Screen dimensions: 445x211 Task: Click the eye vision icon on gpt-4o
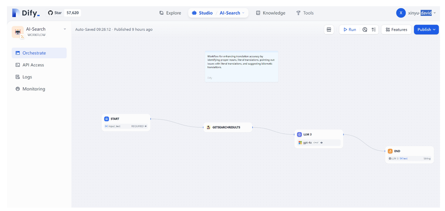tap(322, 142)
